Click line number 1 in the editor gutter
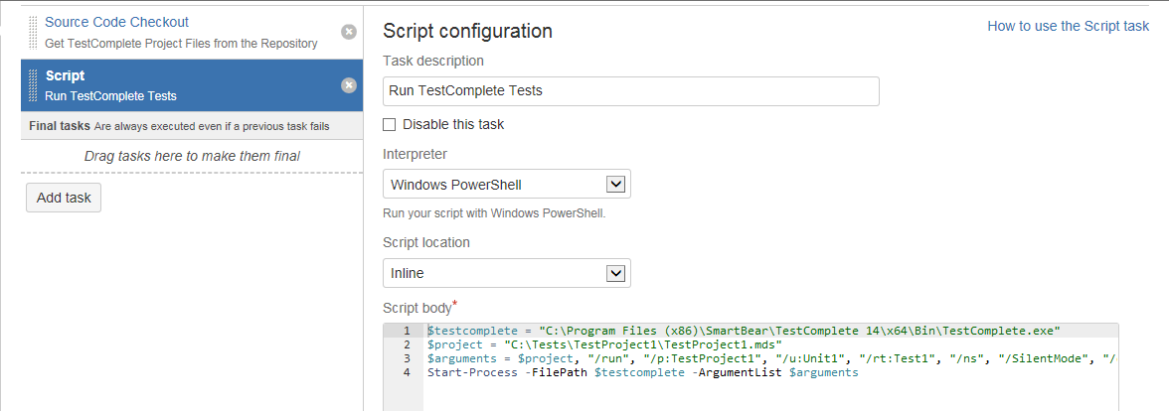Viewport: 1169px width, 411px height. (408, 331)
